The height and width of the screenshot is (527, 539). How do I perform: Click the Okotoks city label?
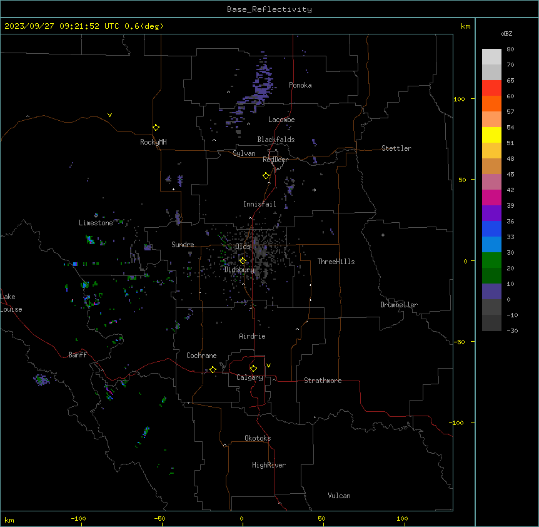tap(258, 438)
